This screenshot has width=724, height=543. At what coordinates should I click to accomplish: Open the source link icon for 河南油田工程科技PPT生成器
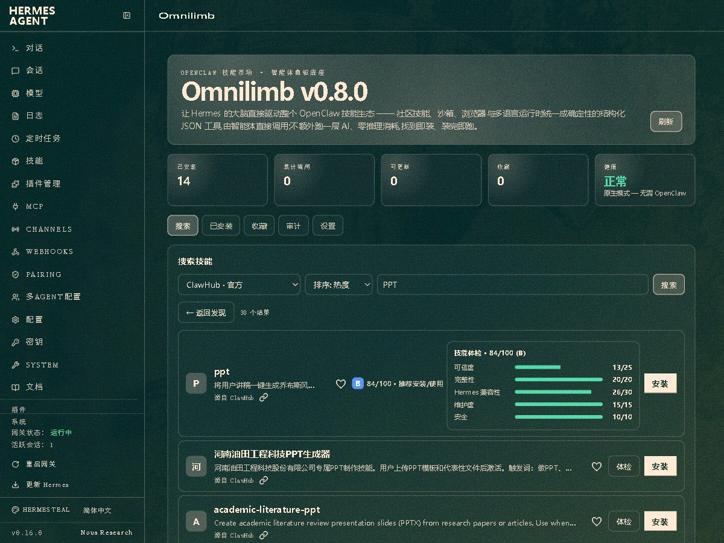(x=264, y=480)
